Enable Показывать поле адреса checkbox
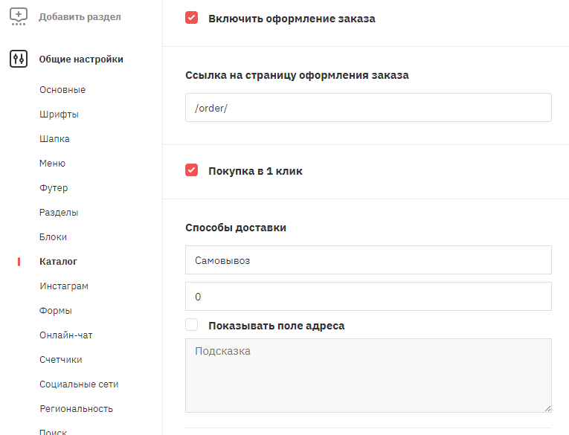This screenshot has width=569, height=435. click(192, 325)
